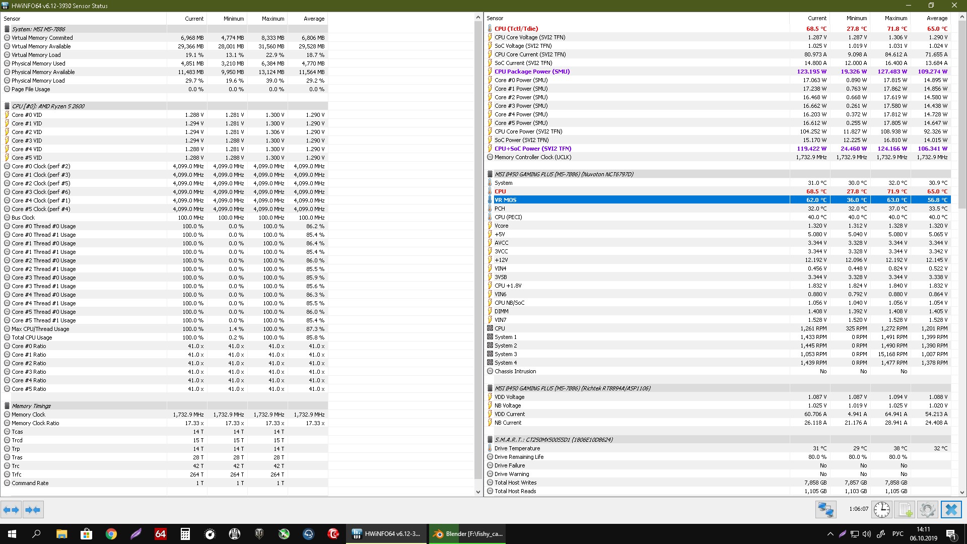Click left panel scrollbar down arrow
Screen dimensions: 967x544
pos(478,492)
